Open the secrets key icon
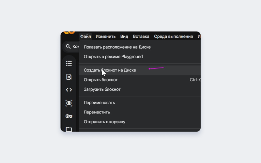Viewport: 261px width, 163px height. coord(69,116)
